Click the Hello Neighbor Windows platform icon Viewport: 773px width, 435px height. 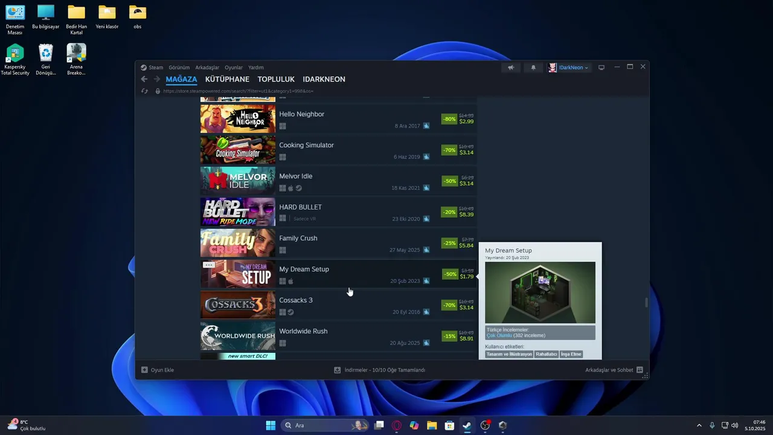[x=282, y=126]
